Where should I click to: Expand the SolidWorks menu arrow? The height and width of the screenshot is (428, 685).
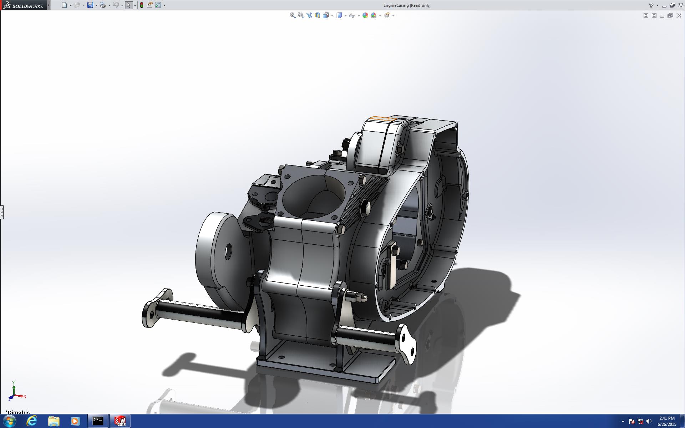(x=49, y=5)
